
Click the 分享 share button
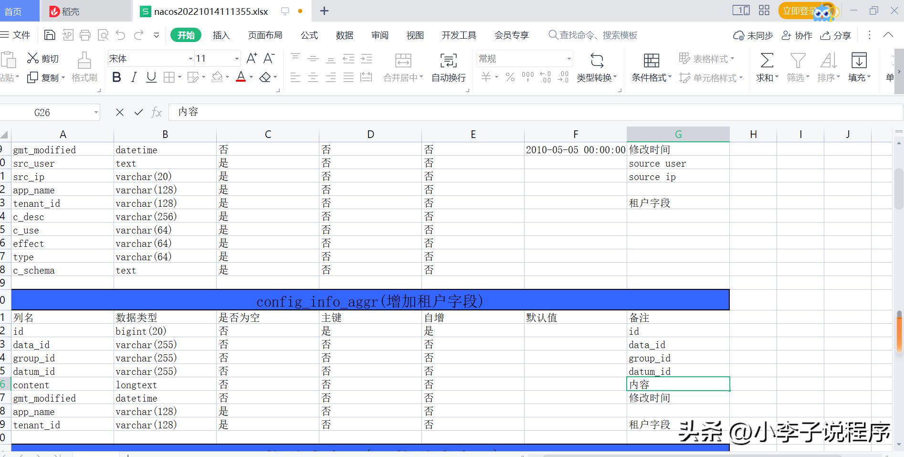[x=835, y=35]
